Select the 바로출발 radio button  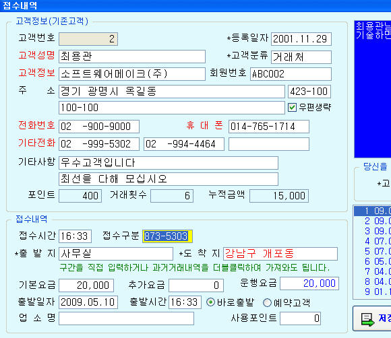(211, 302)
